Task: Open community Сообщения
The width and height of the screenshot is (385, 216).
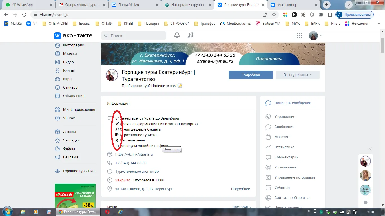Action: (280, 127)
